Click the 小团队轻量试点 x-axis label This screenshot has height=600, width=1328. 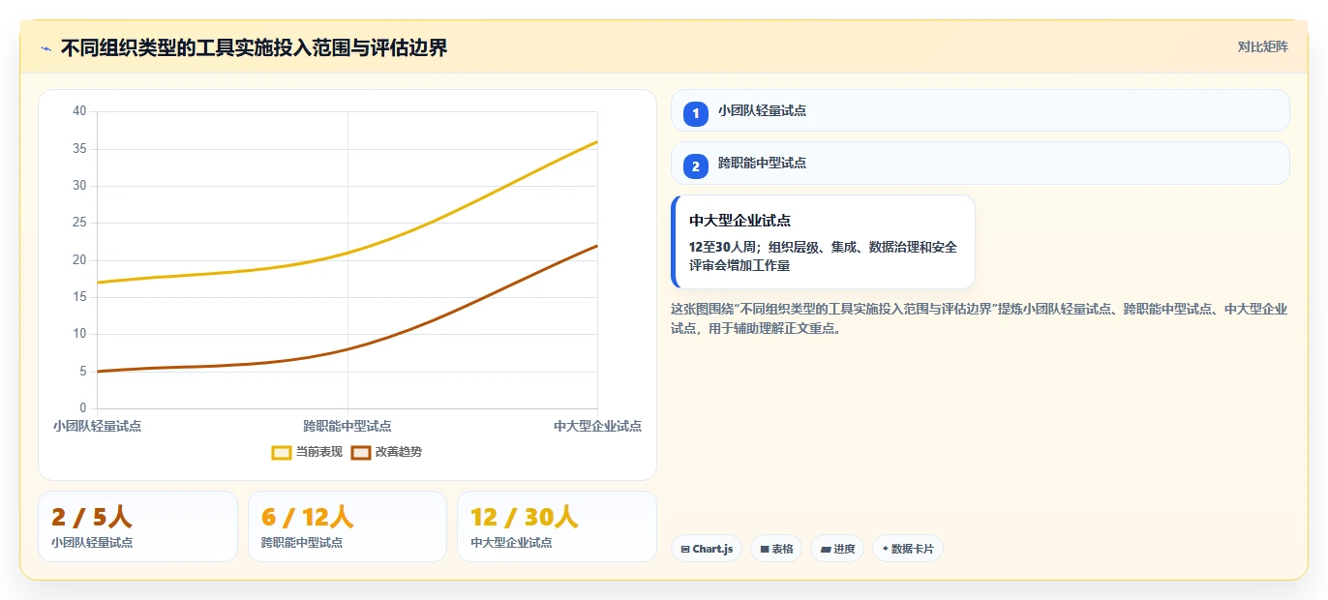tap(97, 426)
